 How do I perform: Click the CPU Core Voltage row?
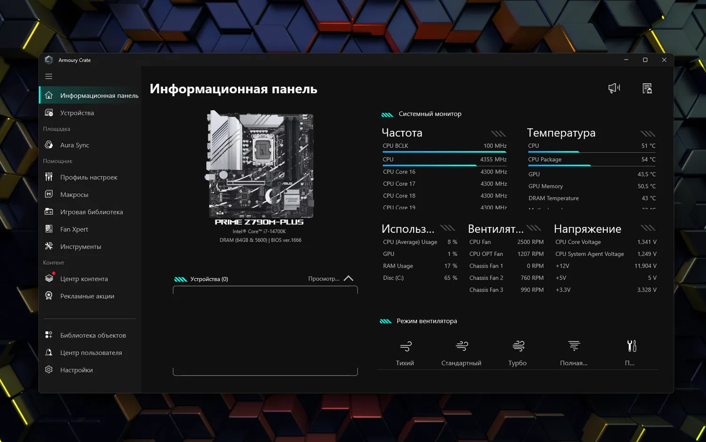click(x=606, y=242)
